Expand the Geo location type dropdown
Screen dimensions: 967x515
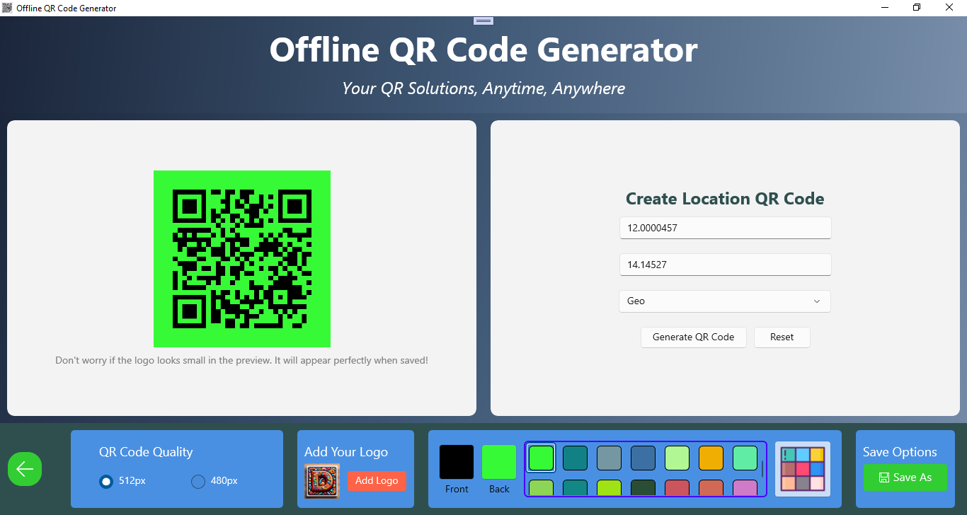[x=725, y=301]
